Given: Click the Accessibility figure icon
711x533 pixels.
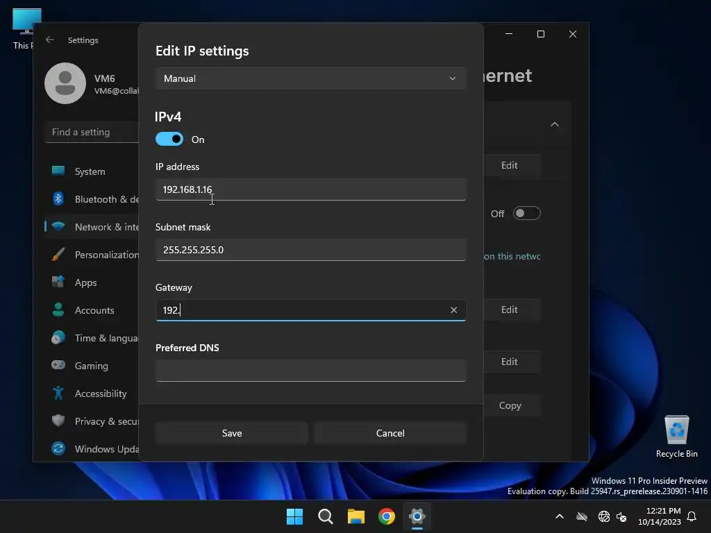Looking at the screenshot, I should click(x=58, y=393).
